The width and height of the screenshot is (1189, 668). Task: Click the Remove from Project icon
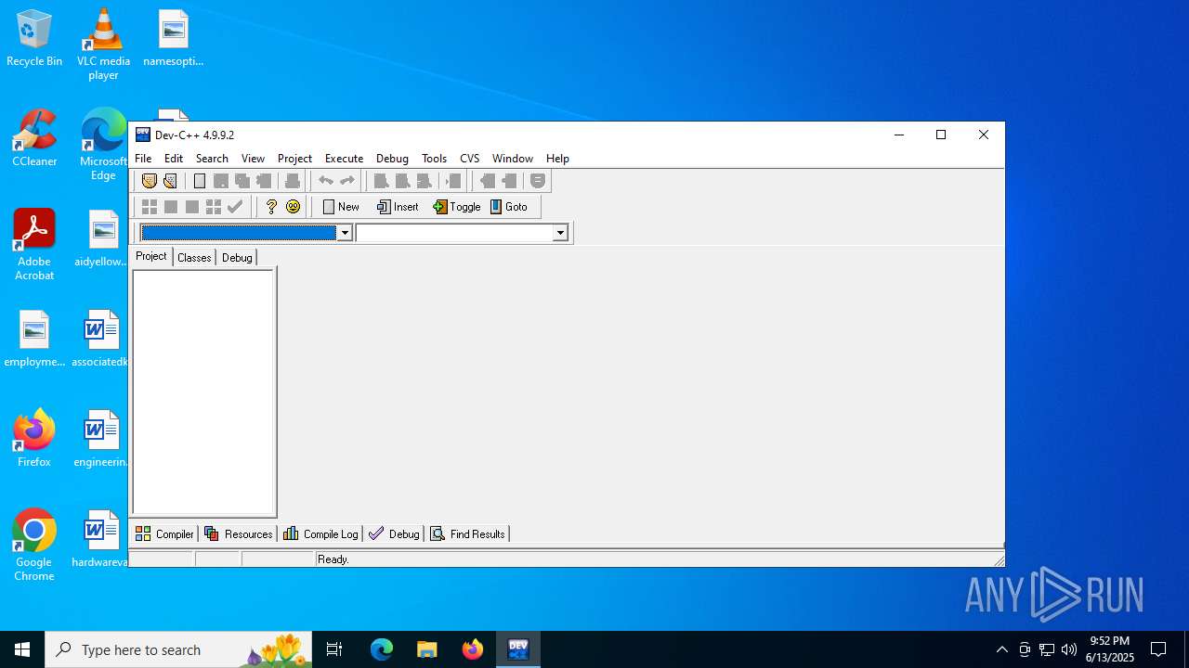click(x=509, y=181)
